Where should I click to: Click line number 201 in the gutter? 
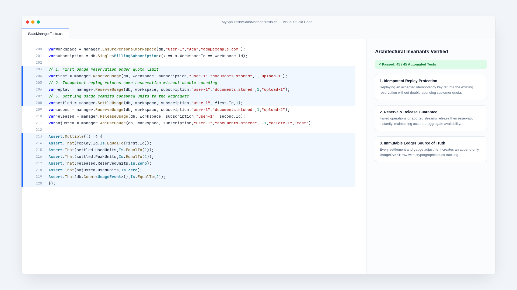pos(39,56)
